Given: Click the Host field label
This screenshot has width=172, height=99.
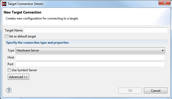Looking at the screenshot, I should [x=11, y=57].
